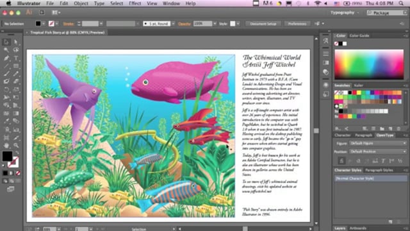This screenshot has width=410, height=231.
Task: Toggle Standard Ligatures in OpenType panel
Action: point(341,160)
